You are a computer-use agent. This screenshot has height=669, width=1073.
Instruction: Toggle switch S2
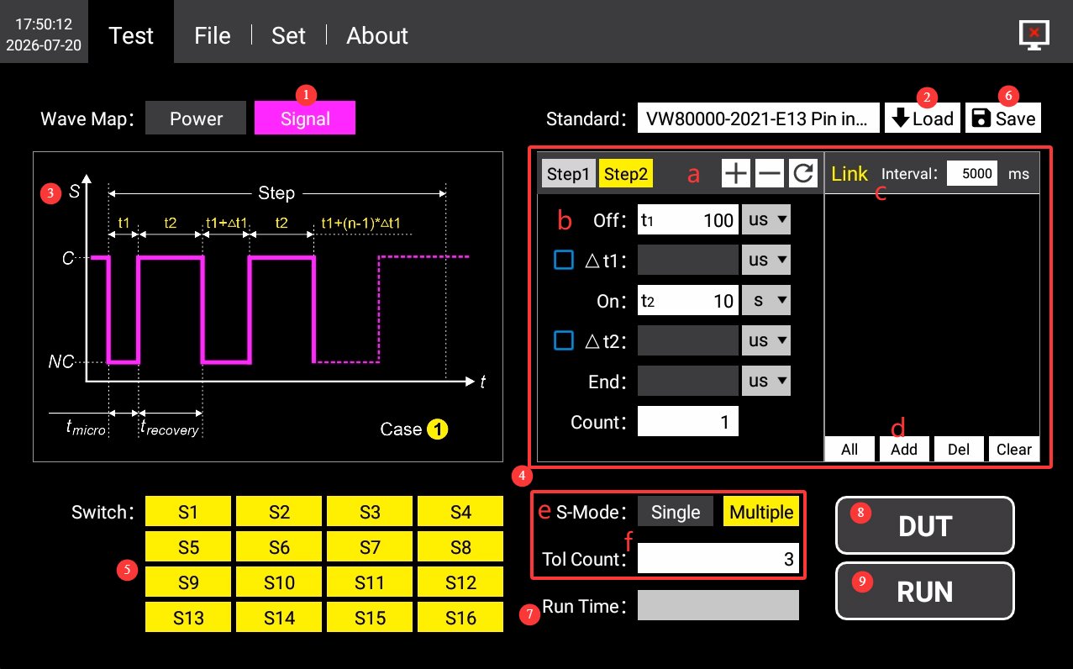pyautogui.click(x=279, y=512)
